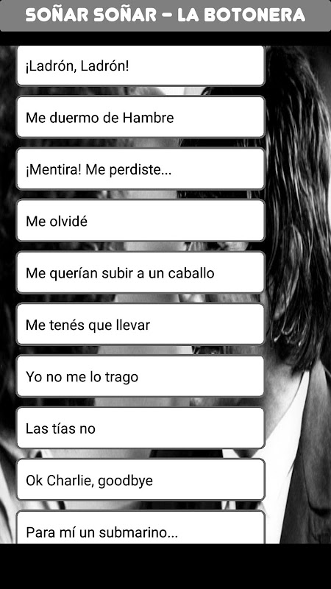Viewport: 331px width, 589px height.
Task: Play the "¡Ladrón, Ladrón!" sound button
Action: point(140,66)
